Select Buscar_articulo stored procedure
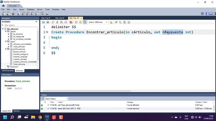 [20, 52]
